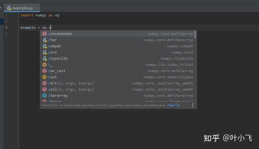Pick the core entry from suggestions
The height and width of the screenshot is (149, 259).
(x=53, y=52)
